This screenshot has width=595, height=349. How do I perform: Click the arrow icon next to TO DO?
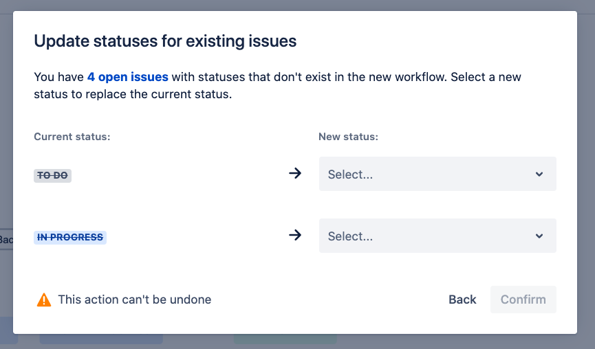coord(295,174)
